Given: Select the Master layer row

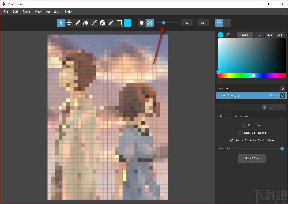Looking at the screenshot, I should pyautogui.click(x=251, y=89).
